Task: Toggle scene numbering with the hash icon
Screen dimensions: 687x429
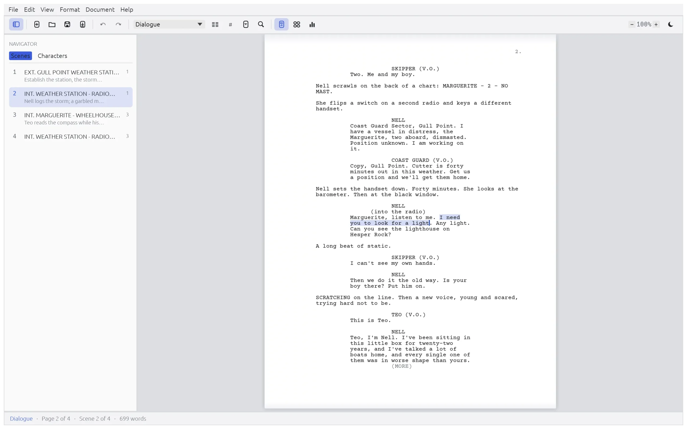Action: [x=231, y=24]
